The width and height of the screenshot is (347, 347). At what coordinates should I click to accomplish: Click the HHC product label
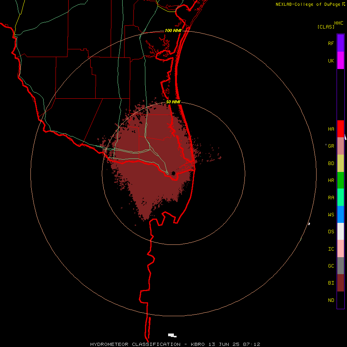tap(339, 23)
